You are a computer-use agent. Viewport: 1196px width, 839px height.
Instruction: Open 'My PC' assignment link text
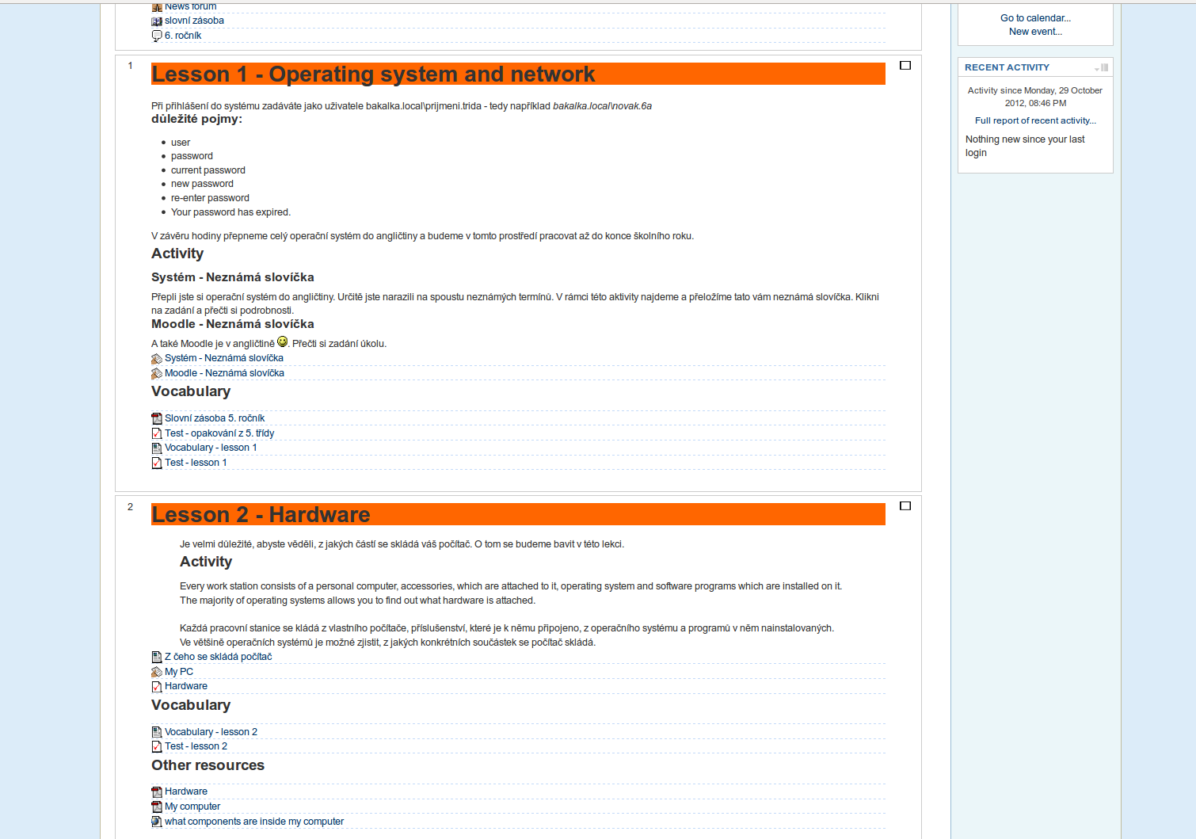[x=179, y=673]
